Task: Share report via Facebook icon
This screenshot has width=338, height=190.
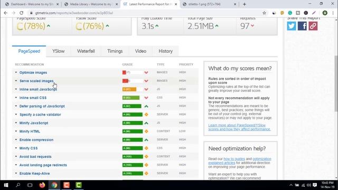Action: pyautogui.click(x=302, y=26)
